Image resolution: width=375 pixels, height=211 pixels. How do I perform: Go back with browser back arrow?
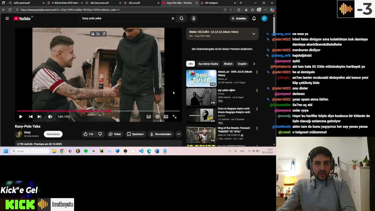4,10
